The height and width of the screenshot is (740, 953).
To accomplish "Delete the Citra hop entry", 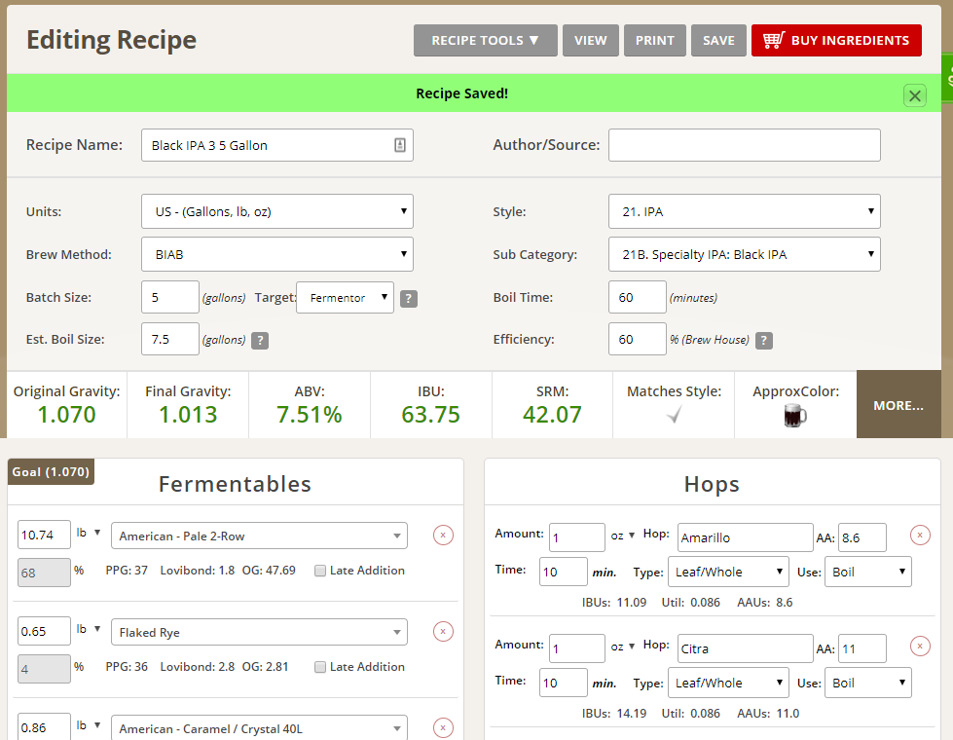I will tap(920, 646).
